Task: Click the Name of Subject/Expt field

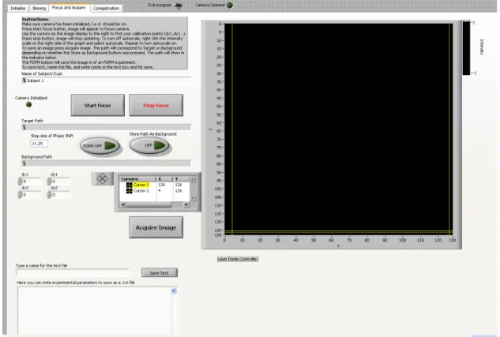Action: [x=106, y=81]
